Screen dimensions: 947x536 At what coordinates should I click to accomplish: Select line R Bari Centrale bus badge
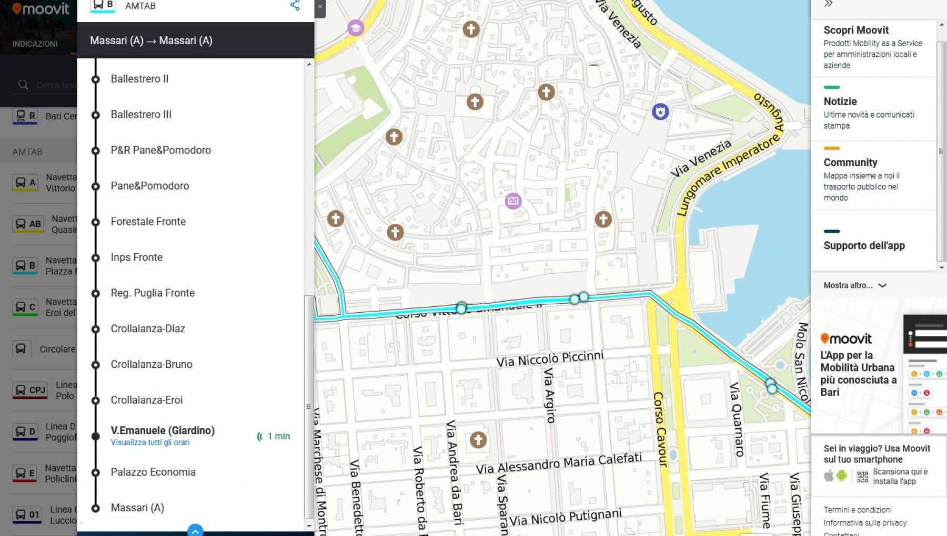(25, 116)
